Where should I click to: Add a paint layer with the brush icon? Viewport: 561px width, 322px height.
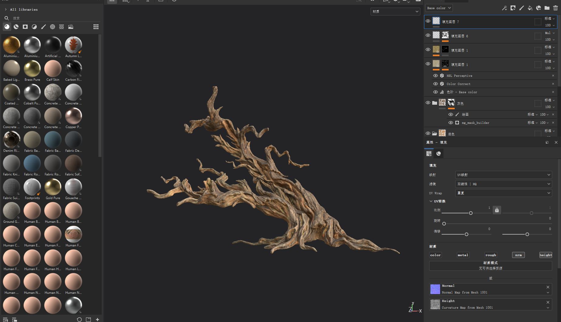click(522, 8)
